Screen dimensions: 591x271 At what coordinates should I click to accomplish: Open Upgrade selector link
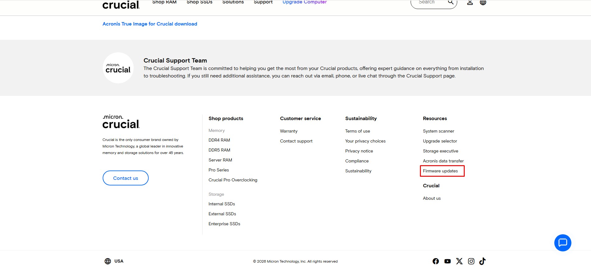click(x=440, y=141)
